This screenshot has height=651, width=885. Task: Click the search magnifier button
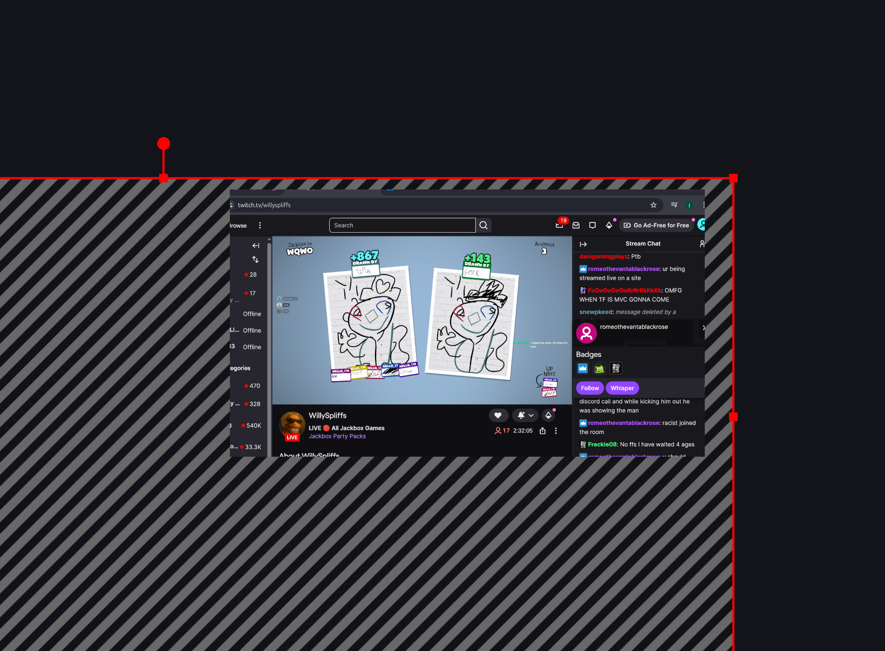(x=484, y=226)
